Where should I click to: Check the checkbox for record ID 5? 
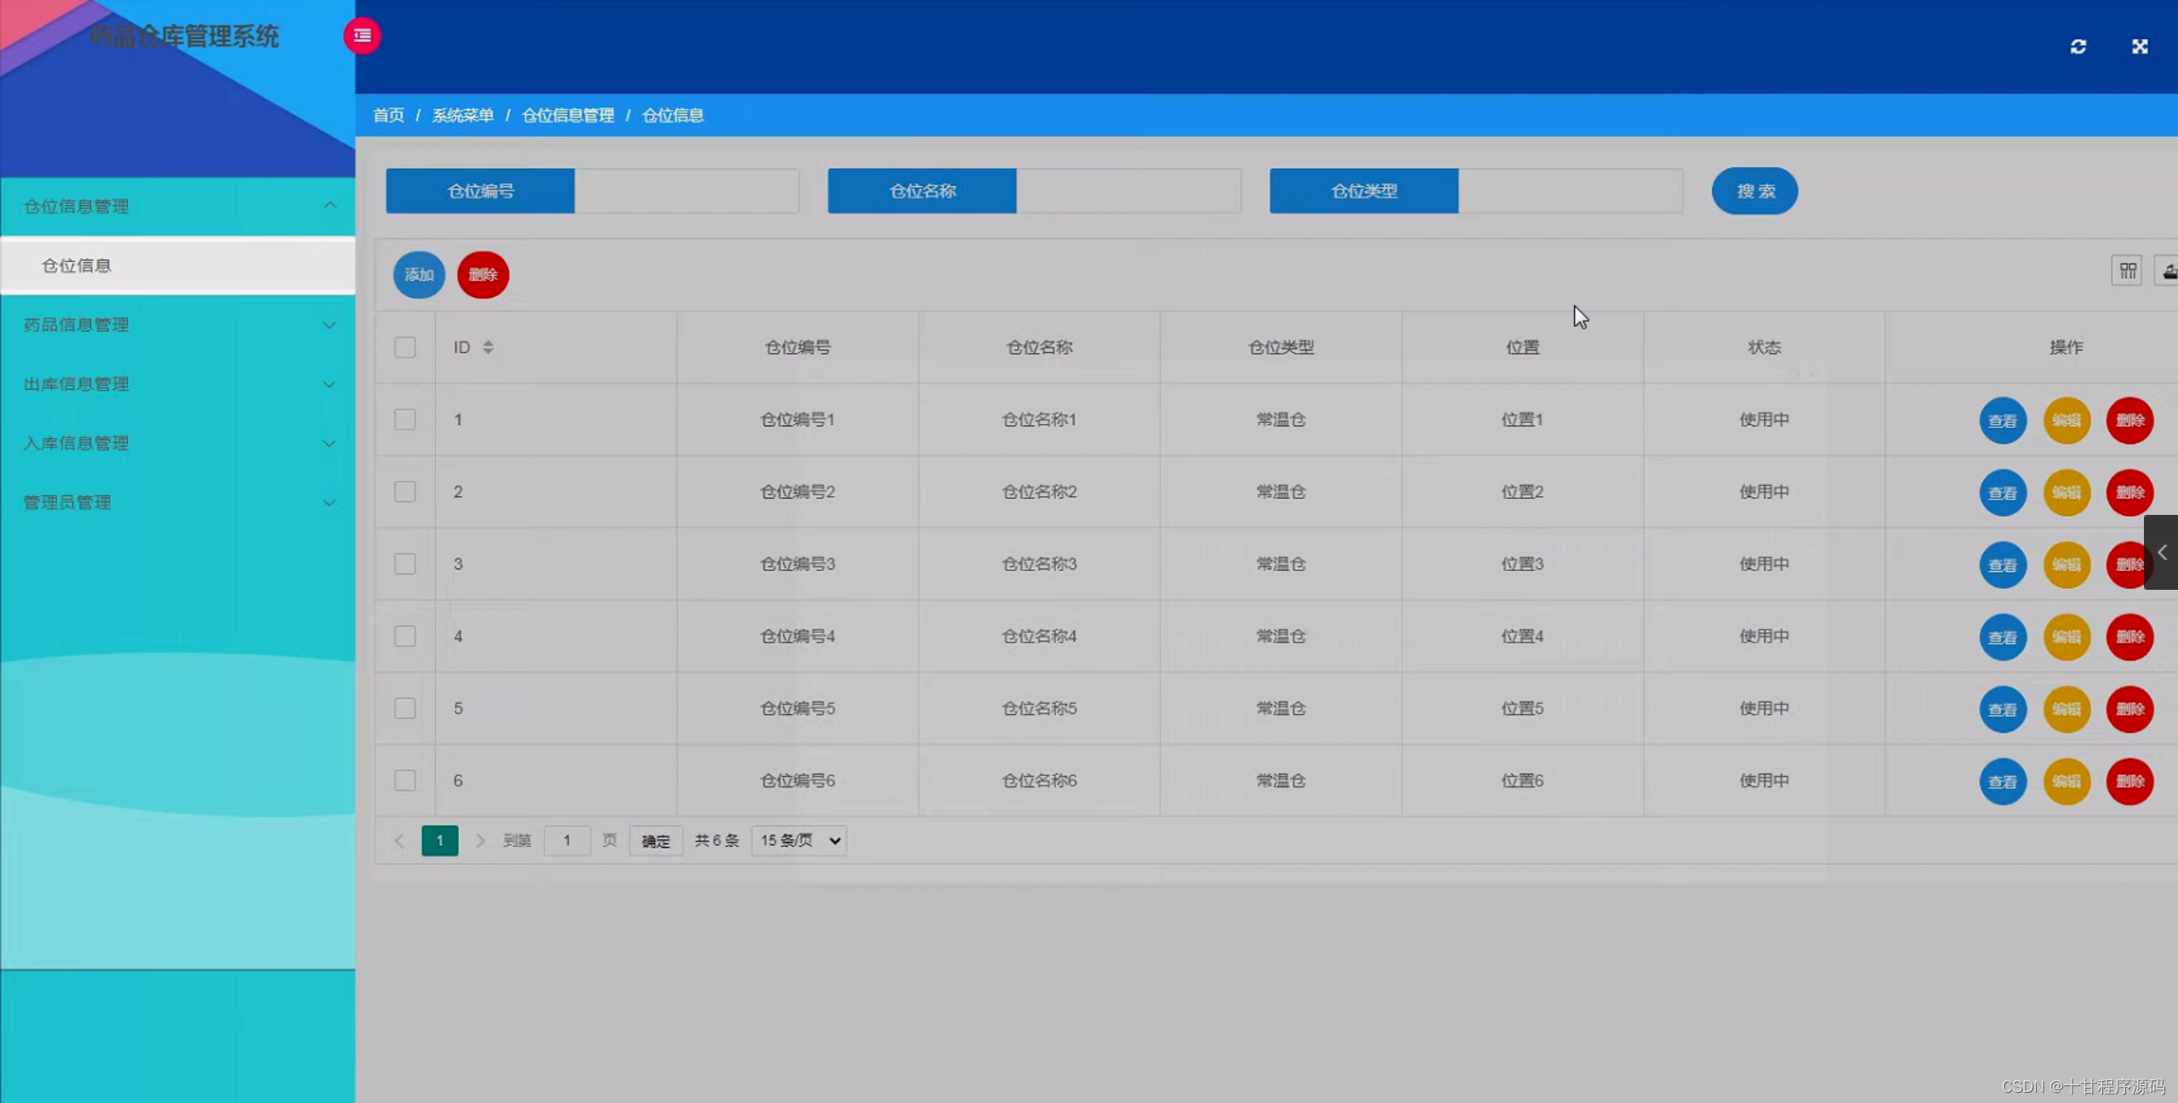pyautogui.click(x=404, y=707)
